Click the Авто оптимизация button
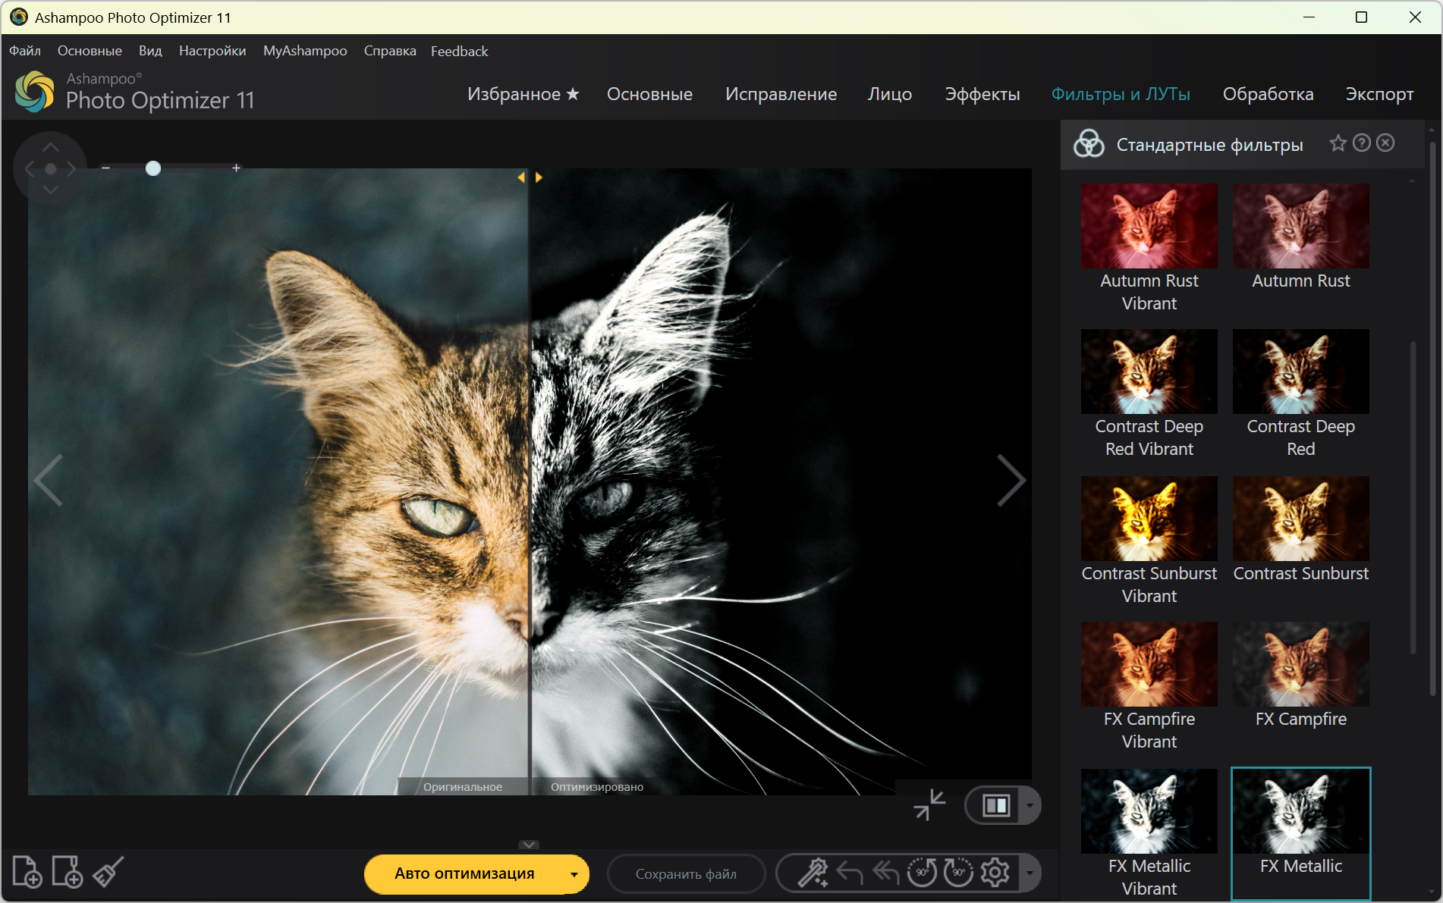Image resolution: width=1443 pixels, height=903 pixels. click(x=464, y=874)
